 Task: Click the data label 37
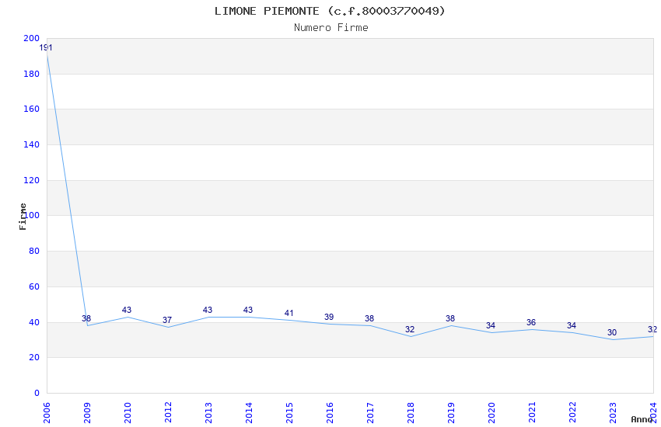pyautogui.click(x=167, y=320)
